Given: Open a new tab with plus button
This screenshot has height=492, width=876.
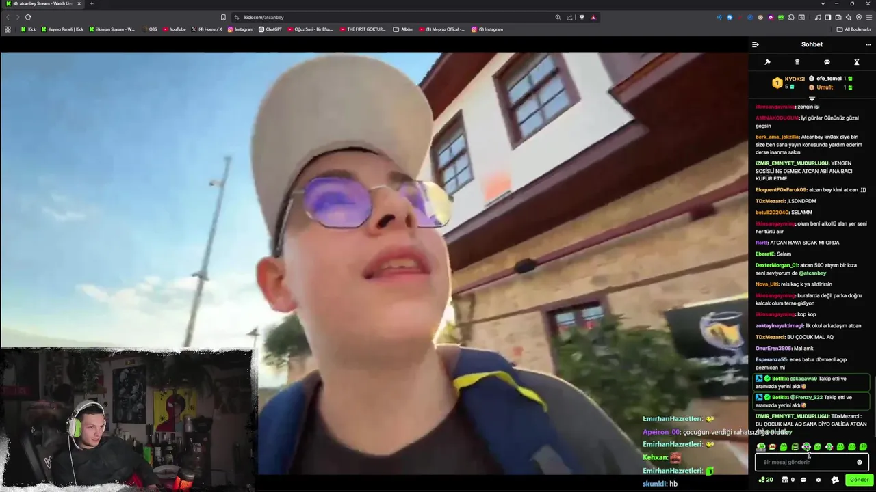Looking at the screenshot, I should coord(92,3).
